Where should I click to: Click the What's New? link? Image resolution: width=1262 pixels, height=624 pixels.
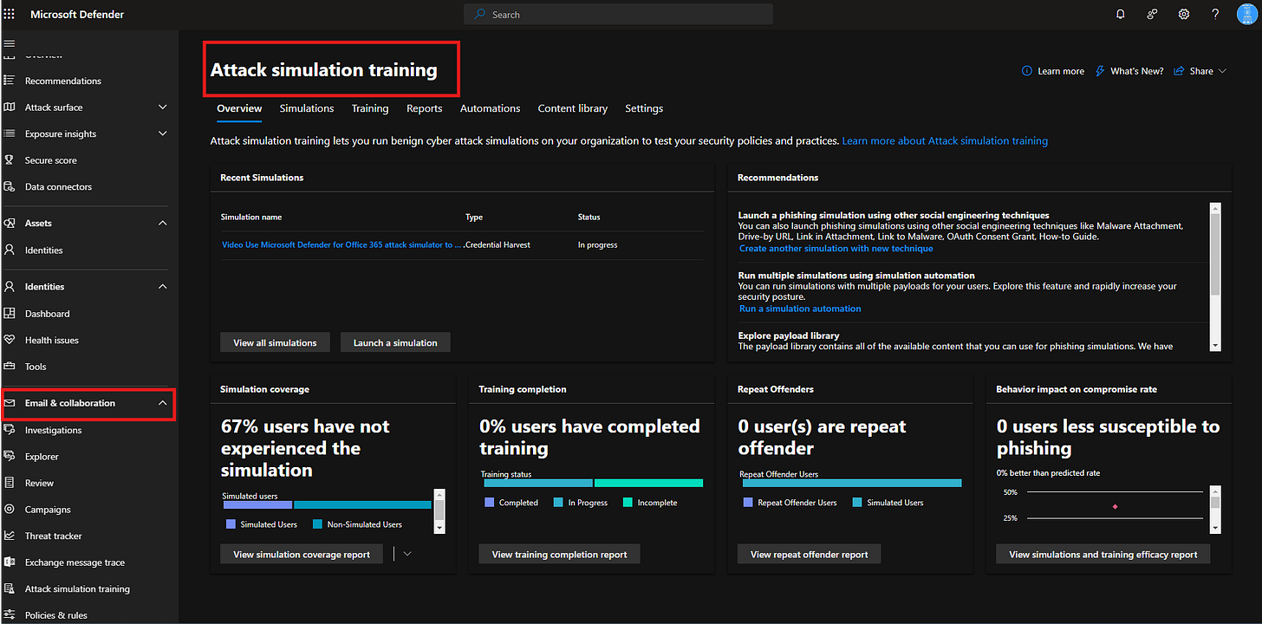[x=1129, y=71]
